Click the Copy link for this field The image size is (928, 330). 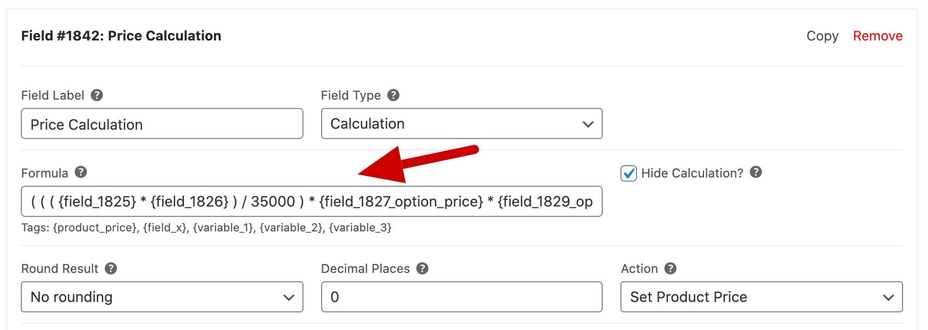point(823,36)
